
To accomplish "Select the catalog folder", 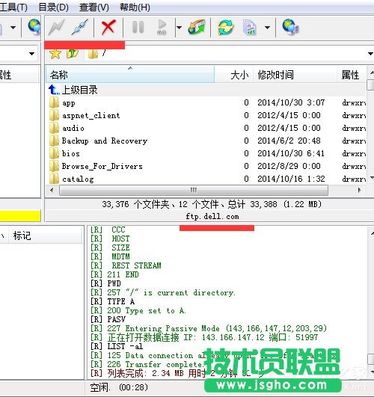I will 78,179.
